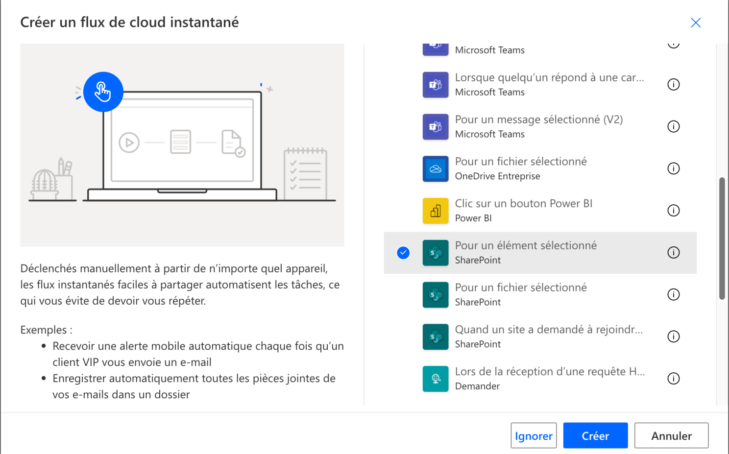729x454 pixels.
Task: Select trigger 'Lors de la réception d'une requête H...'
Action: (x=540, y=379)
